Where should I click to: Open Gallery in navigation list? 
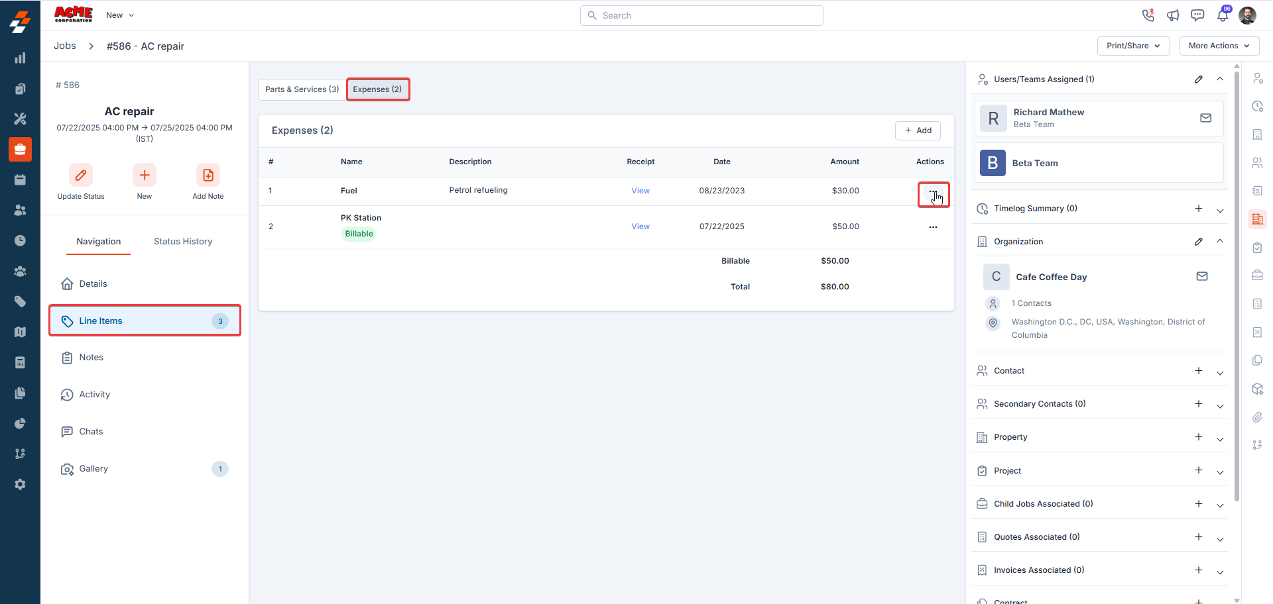[145, 469]
